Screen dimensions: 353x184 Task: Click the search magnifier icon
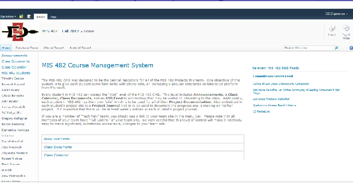(336, 48)
